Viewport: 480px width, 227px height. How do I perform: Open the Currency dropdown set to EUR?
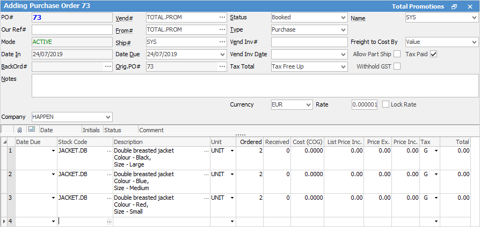[308, 104]
